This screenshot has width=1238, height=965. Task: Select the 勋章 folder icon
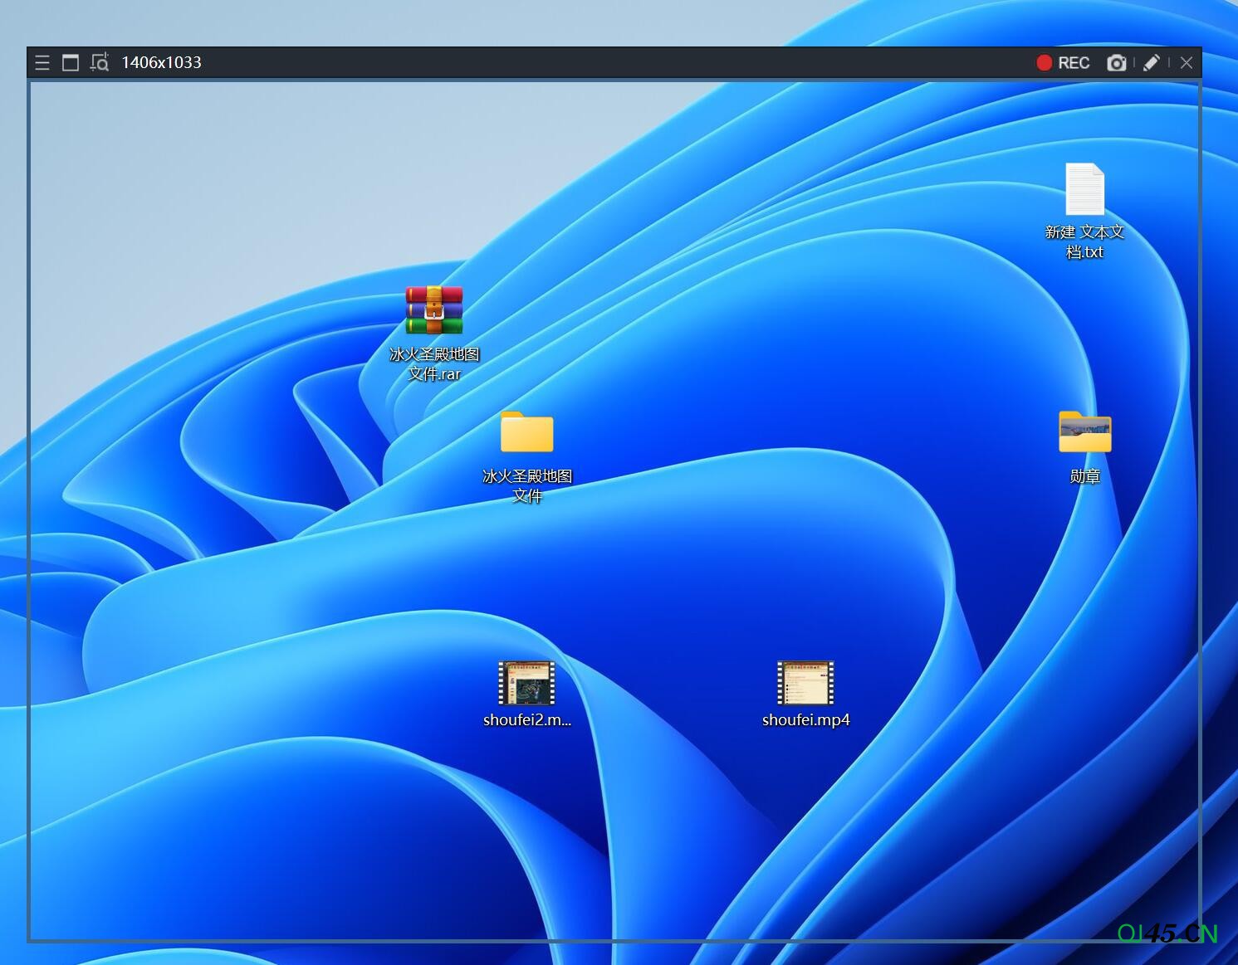[x=1085, y=432]
